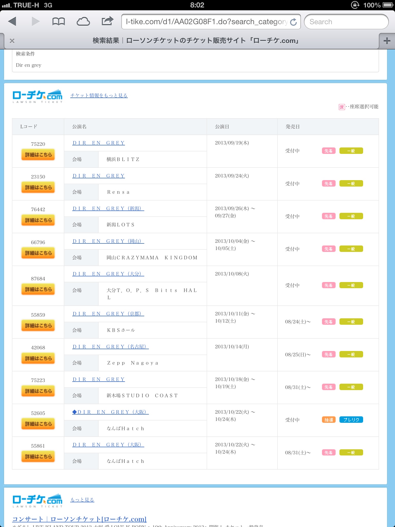Screen dimensions: 395x527
Task: Click the orange 抽選 badge in the 52605 row
Action: 329,420
